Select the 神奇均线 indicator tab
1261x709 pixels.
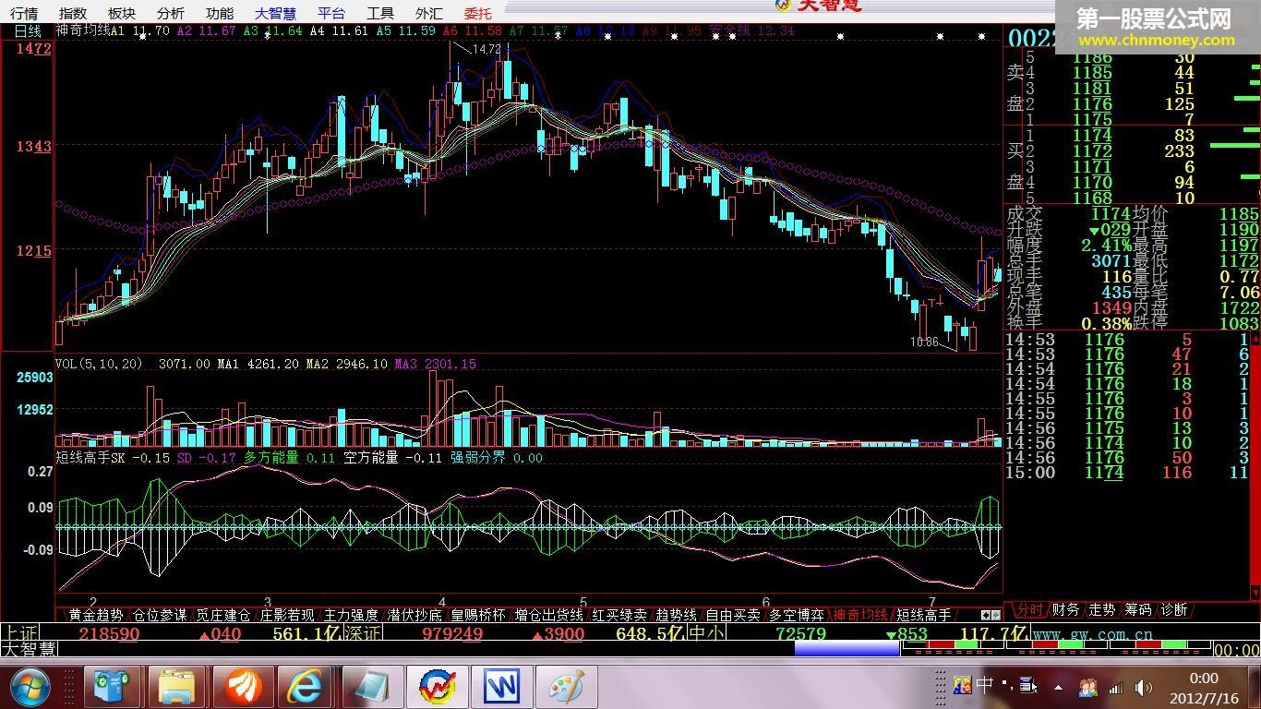(860, 615)
